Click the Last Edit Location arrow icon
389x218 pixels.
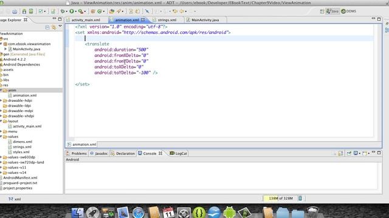175,12
